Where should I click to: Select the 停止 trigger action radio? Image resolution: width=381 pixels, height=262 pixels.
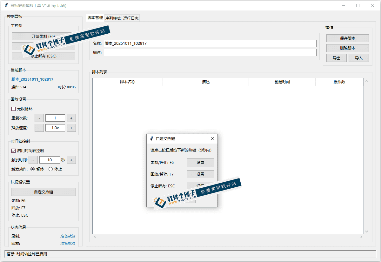pos(50,169)
